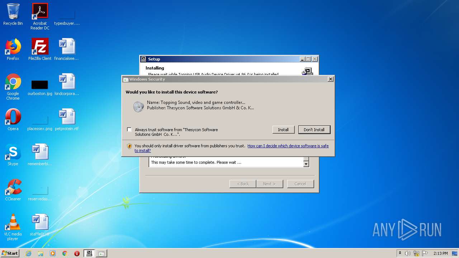Click the Chrome taskbar icon
The height and width of the screenshot is (258, 459).
pos(65,253)
